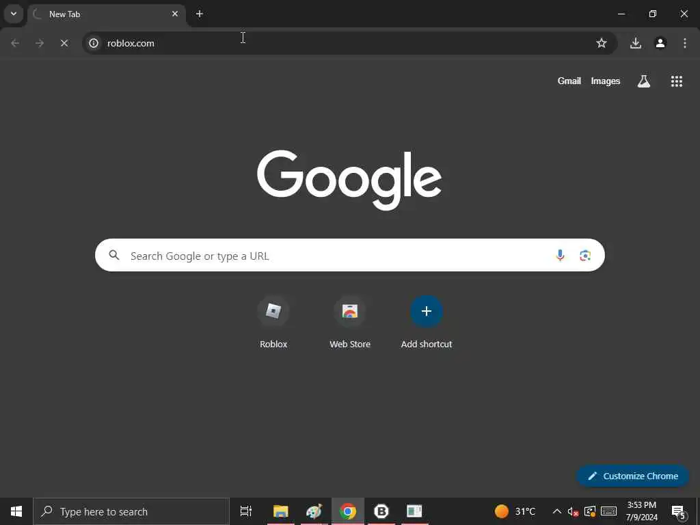This screenshot has height=525, width=700.
Task: Open the tab search dropdown arrow
Action: (x=14, y=14)
